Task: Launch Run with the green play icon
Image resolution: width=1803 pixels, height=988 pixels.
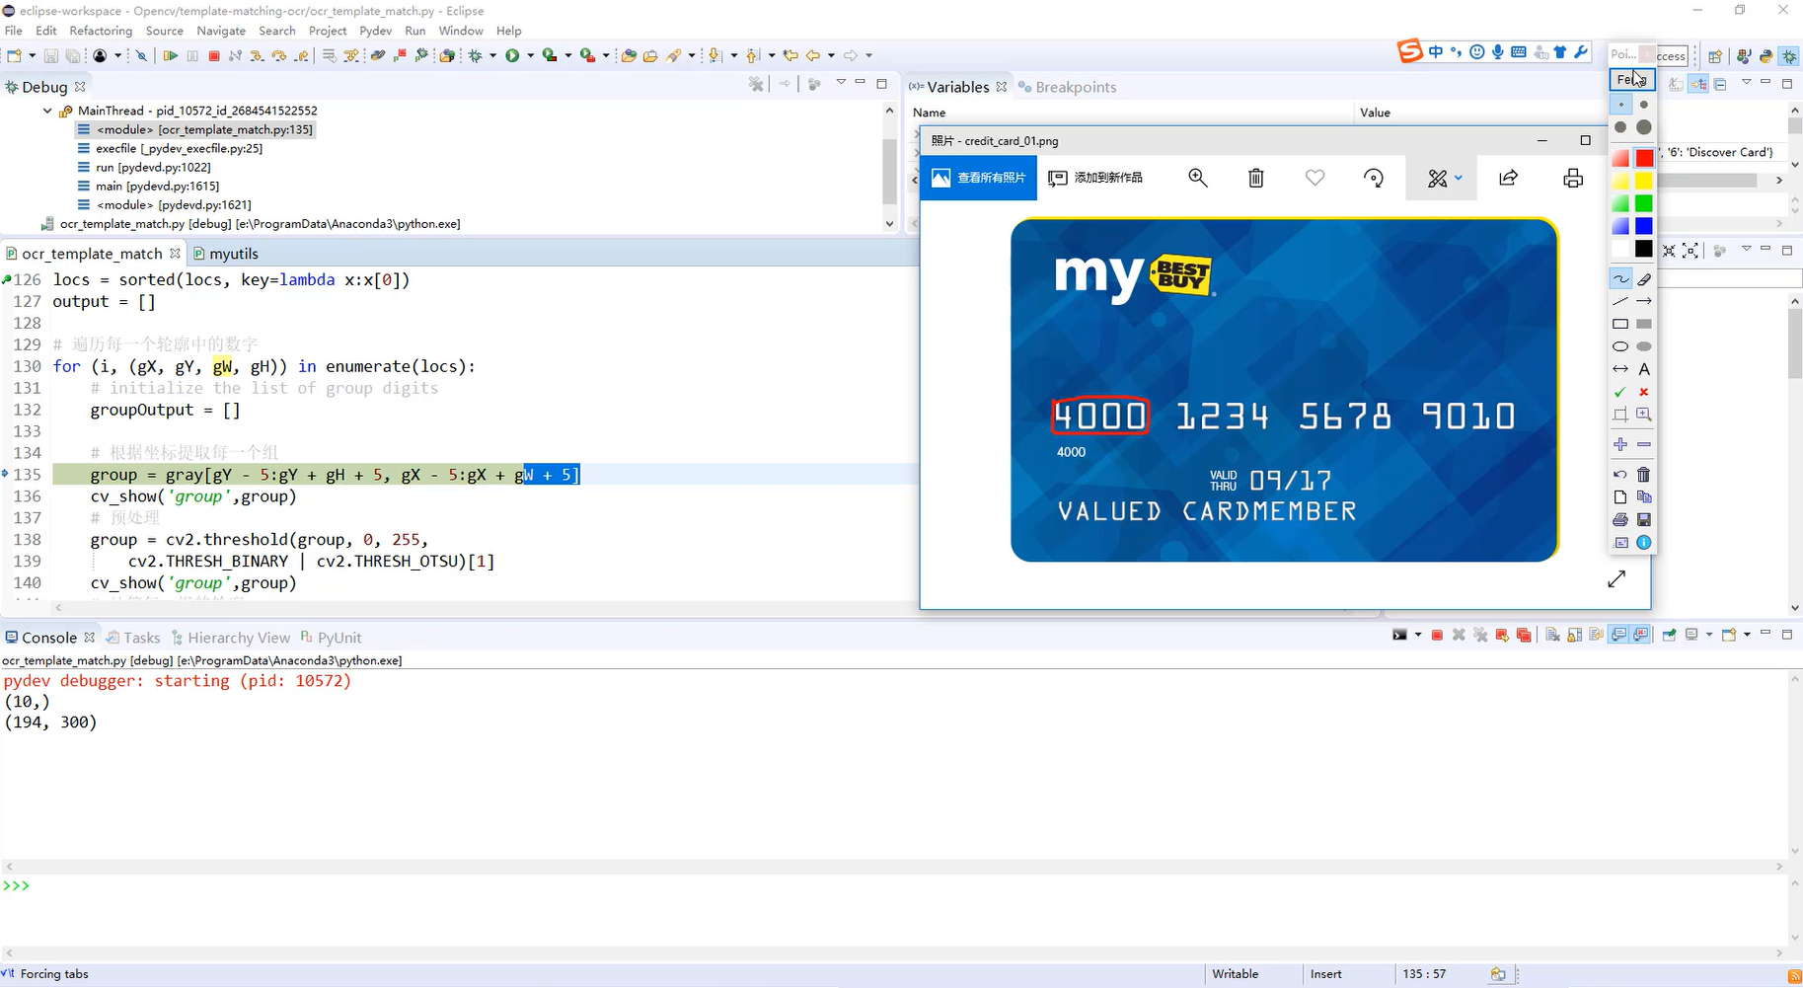Action: click(x=512, y=56)
